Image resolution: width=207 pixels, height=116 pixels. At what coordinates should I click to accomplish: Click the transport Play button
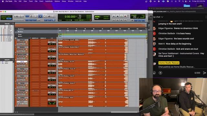pyautogui.click(x=121, y=16)
